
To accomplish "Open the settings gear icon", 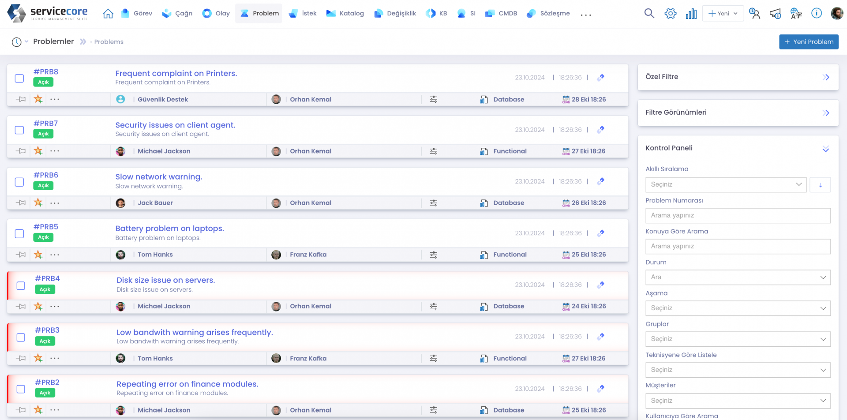I will tap(670, 14).
